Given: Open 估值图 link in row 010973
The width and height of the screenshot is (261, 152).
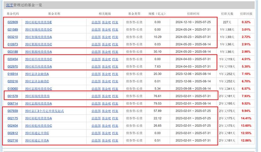Looking at the screenshot, I should pos(96,44).
